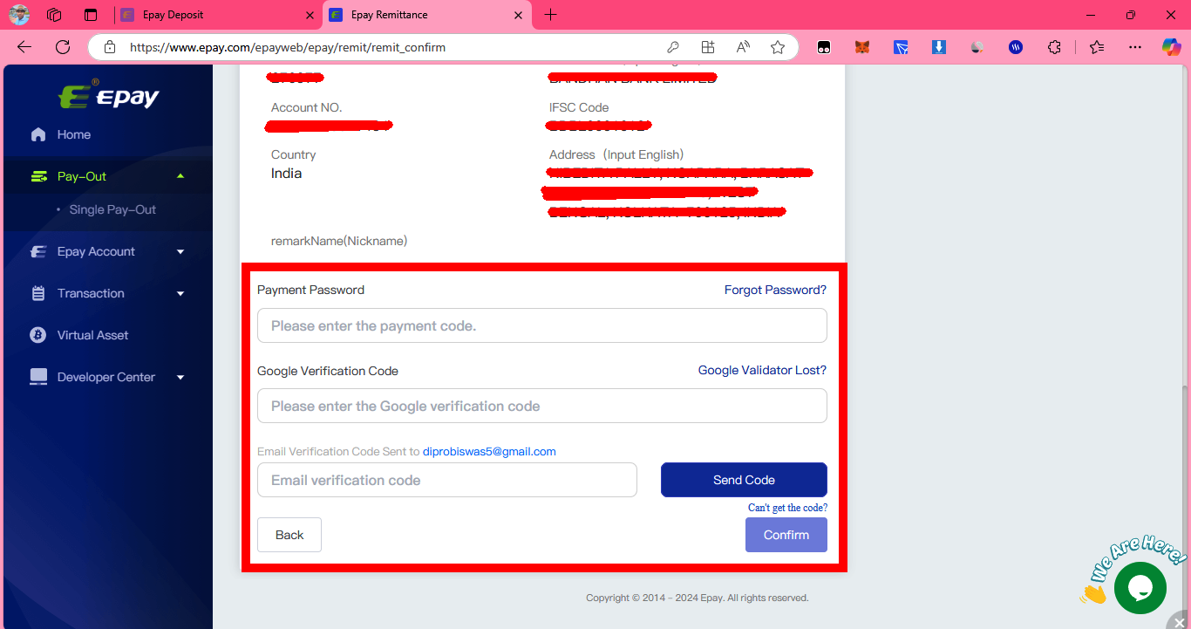
Task: Click the Account NO. label
Action: coord(306,107)
